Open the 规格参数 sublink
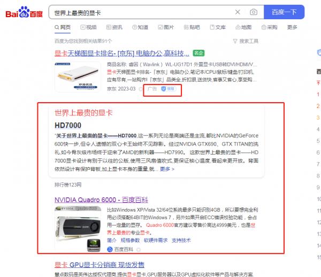This screenshot has width=321, height=277. pos(130,240)
